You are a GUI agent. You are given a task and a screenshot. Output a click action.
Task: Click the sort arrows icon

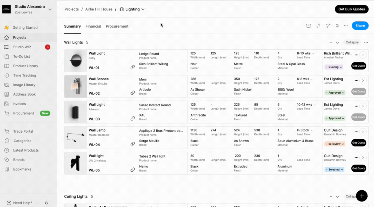[x=318, y=26]
